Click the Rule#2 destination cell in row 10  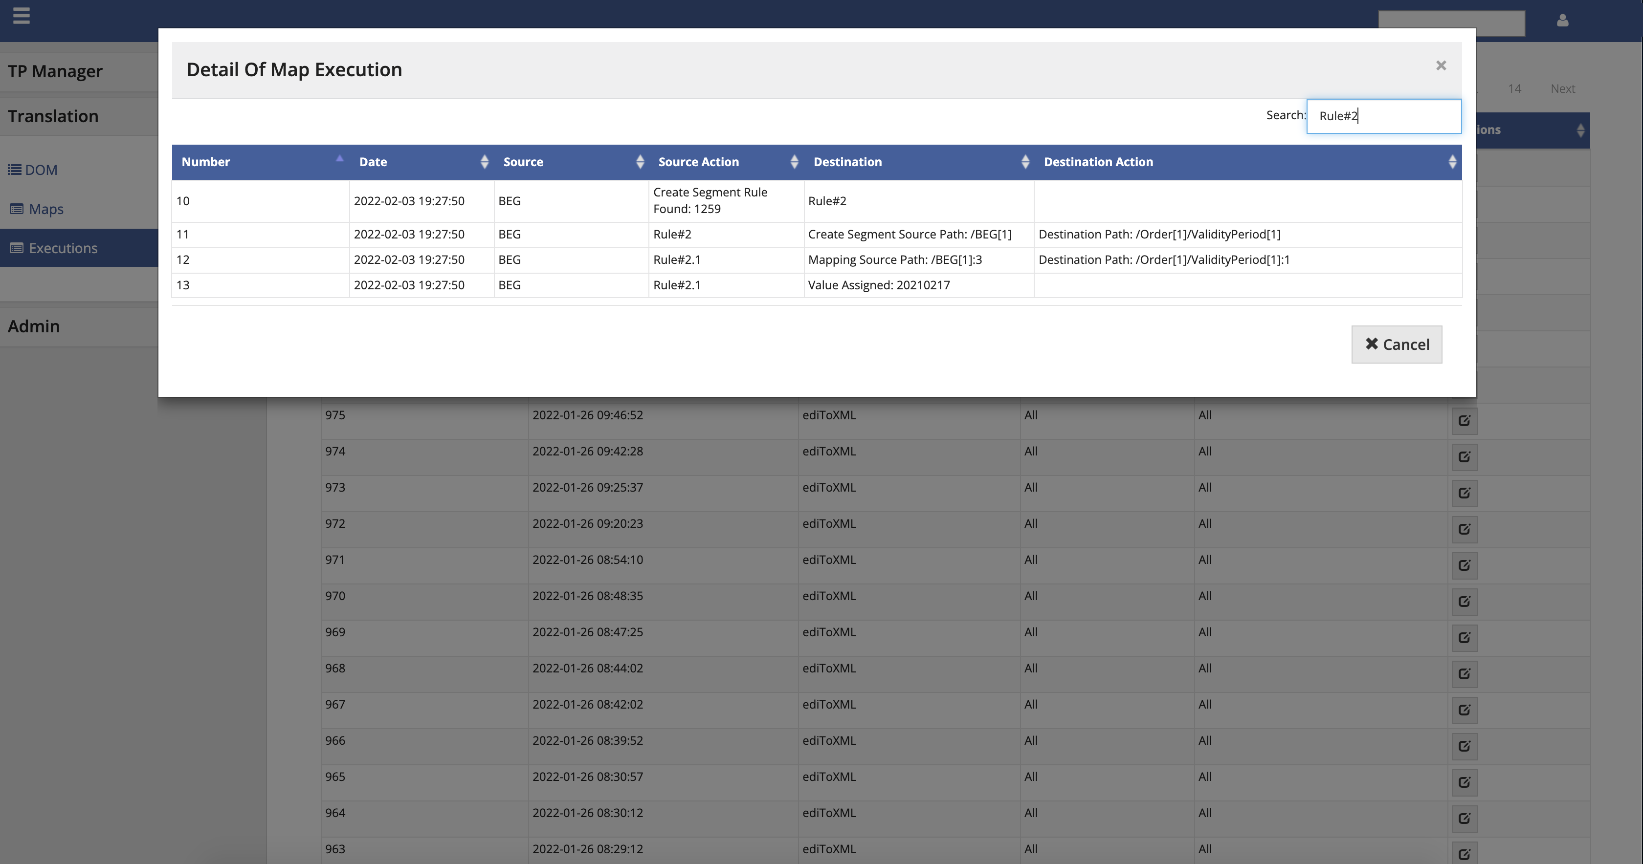click(x=919, y=201)
